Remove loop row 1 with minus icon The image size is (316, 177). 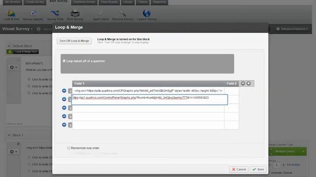coord(64,90)
